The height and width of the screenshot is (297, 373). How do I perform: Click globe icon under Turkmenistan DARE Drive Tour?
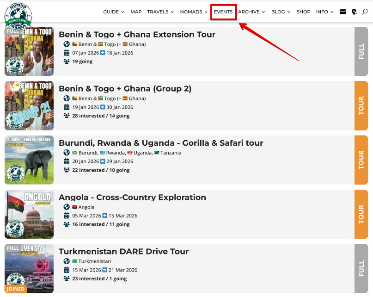click(67, 261)
